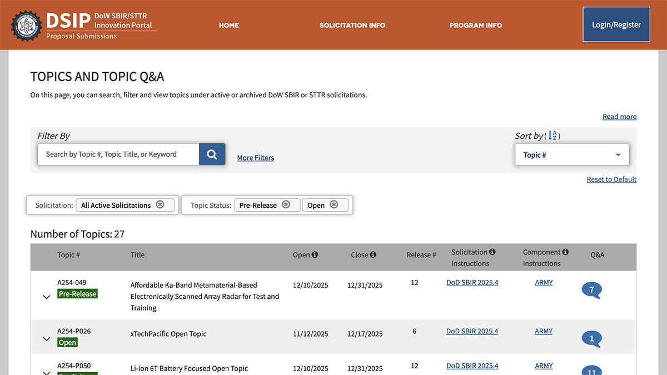Click the info icon beside Open column
The image size is (667, 375).
pos(315,255)
